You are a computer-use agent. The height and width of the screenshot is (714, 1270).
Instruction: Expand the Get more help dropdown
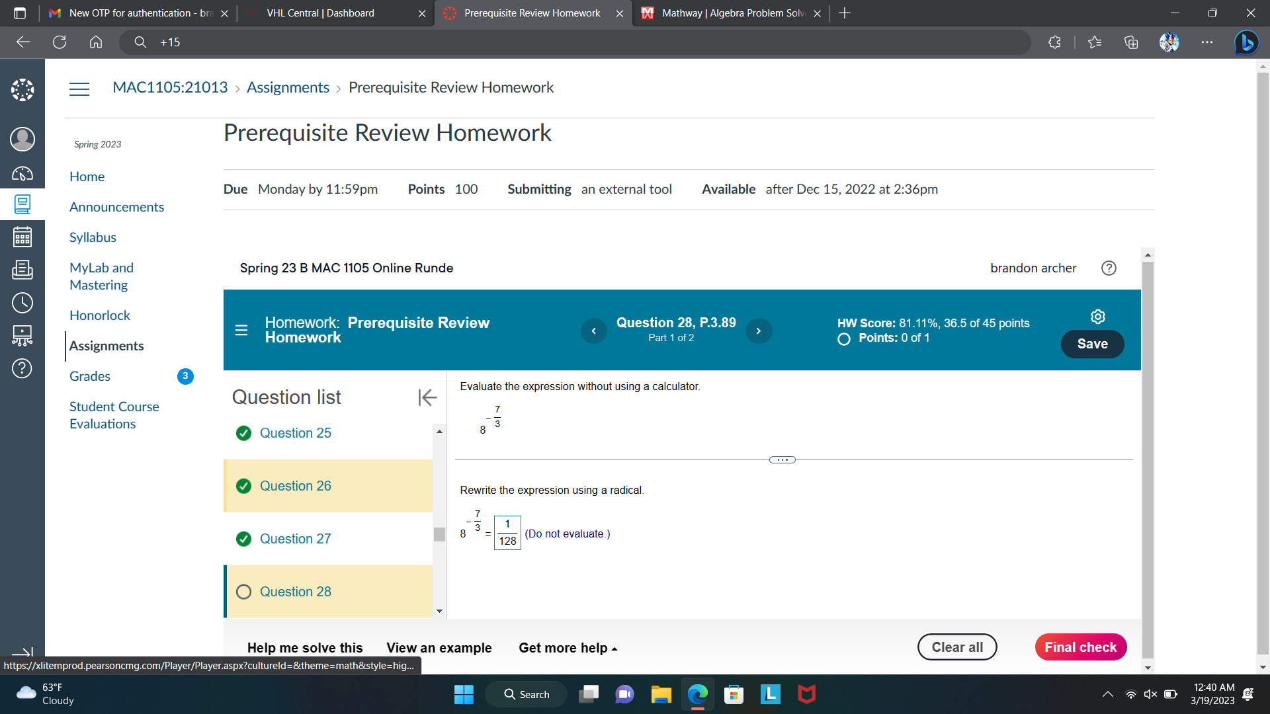point(568,648)
